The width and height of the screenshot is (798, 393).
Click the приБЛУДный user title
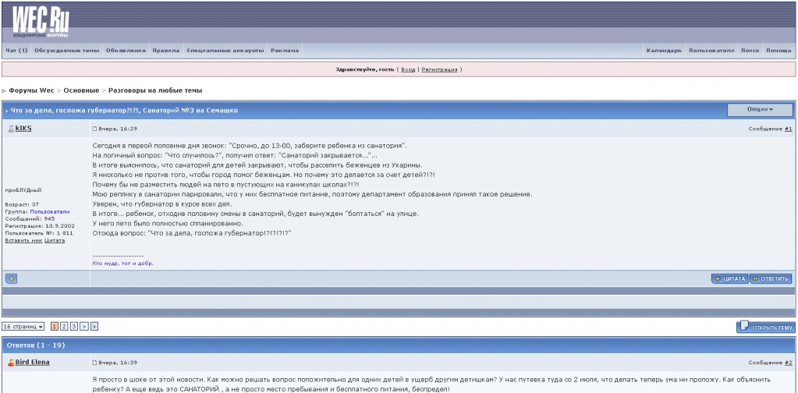pos(23,190)
